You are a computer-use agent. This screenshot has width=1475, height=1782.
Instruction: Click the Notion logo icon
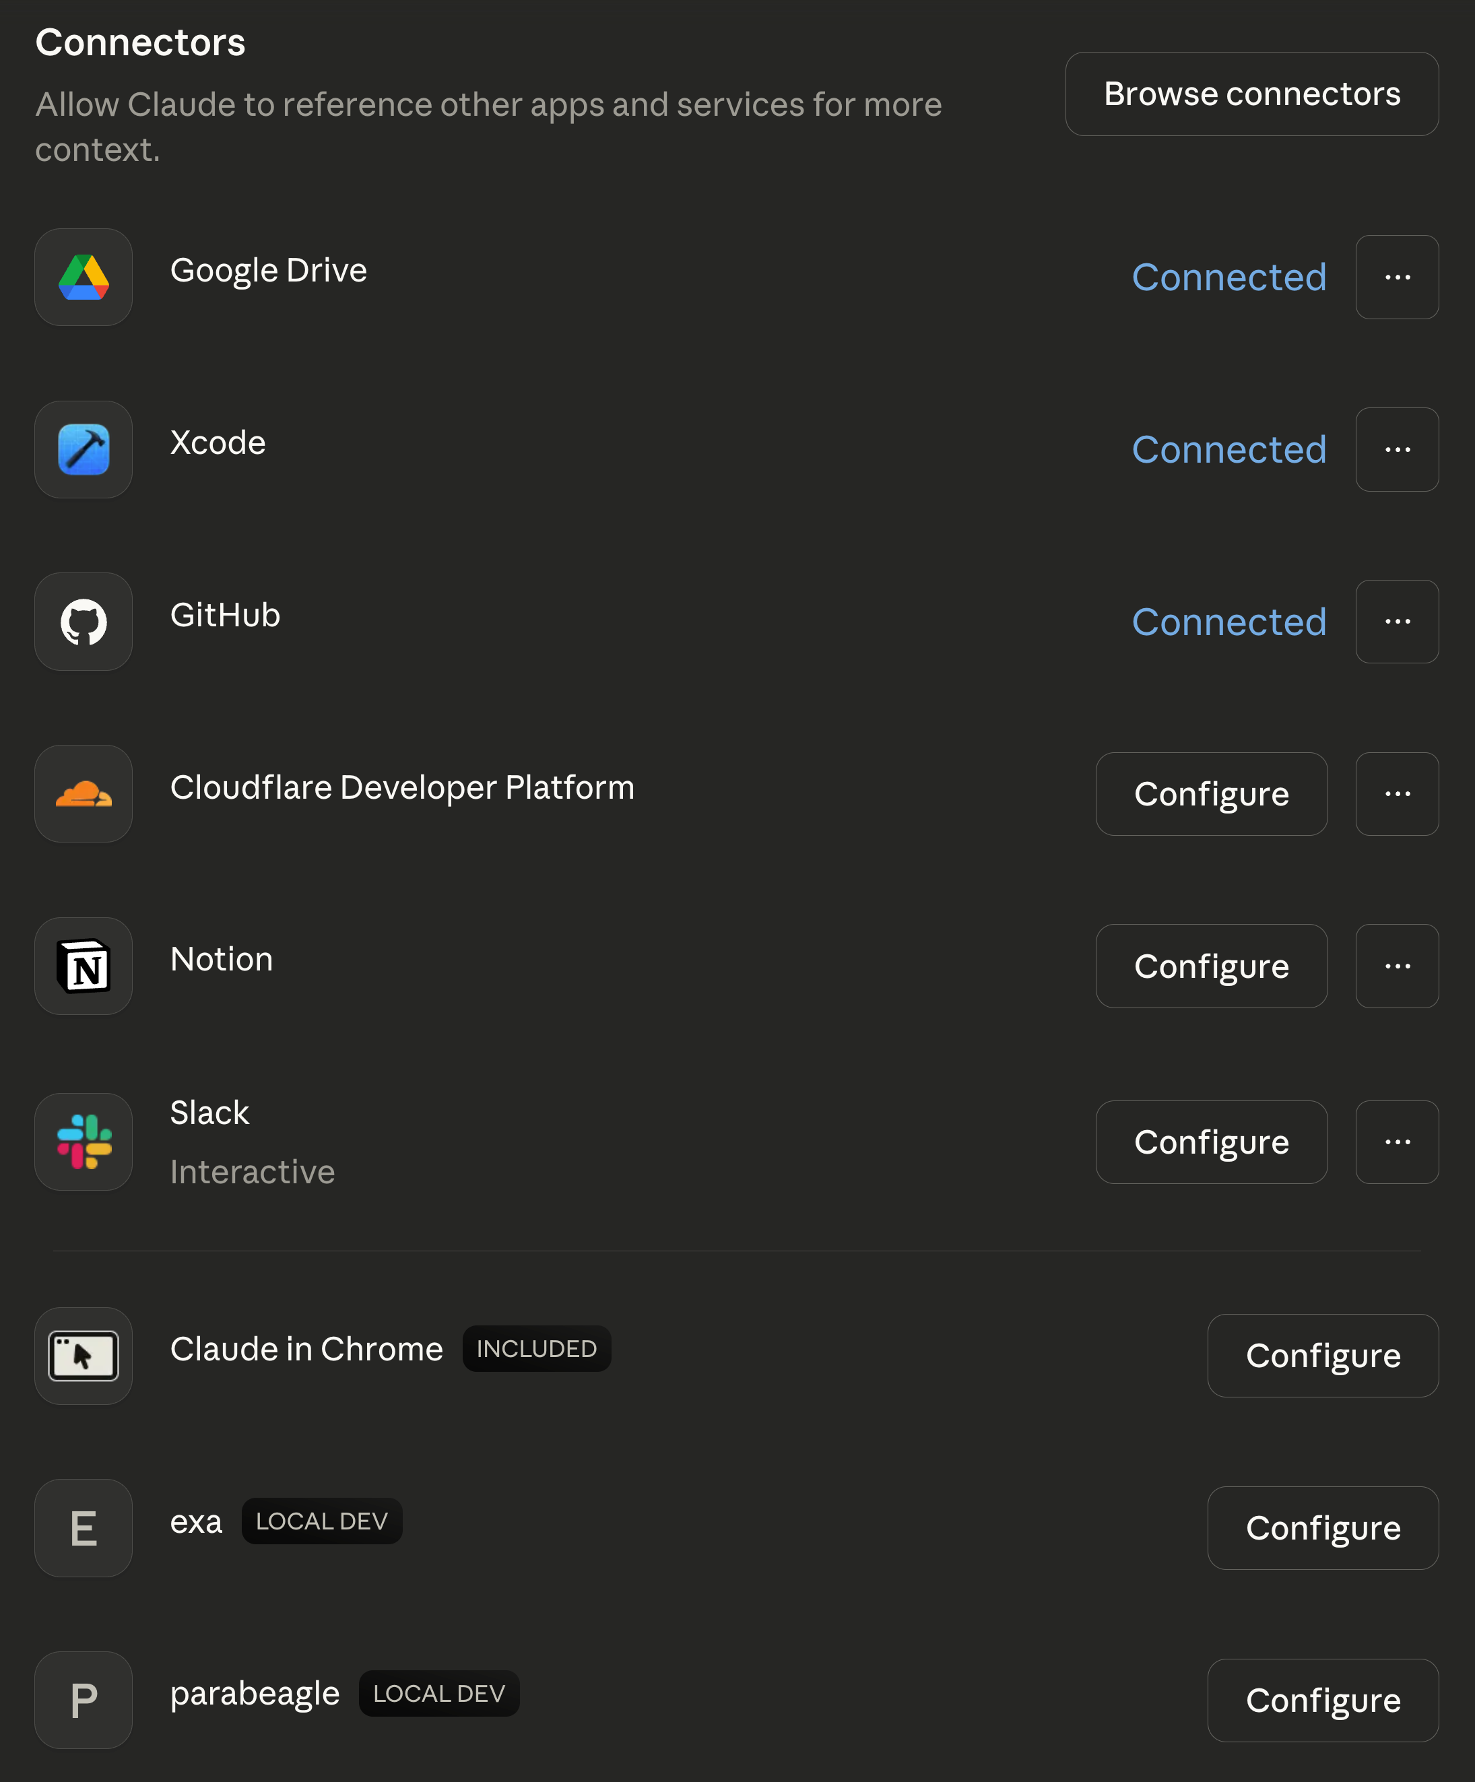[83, 966]
